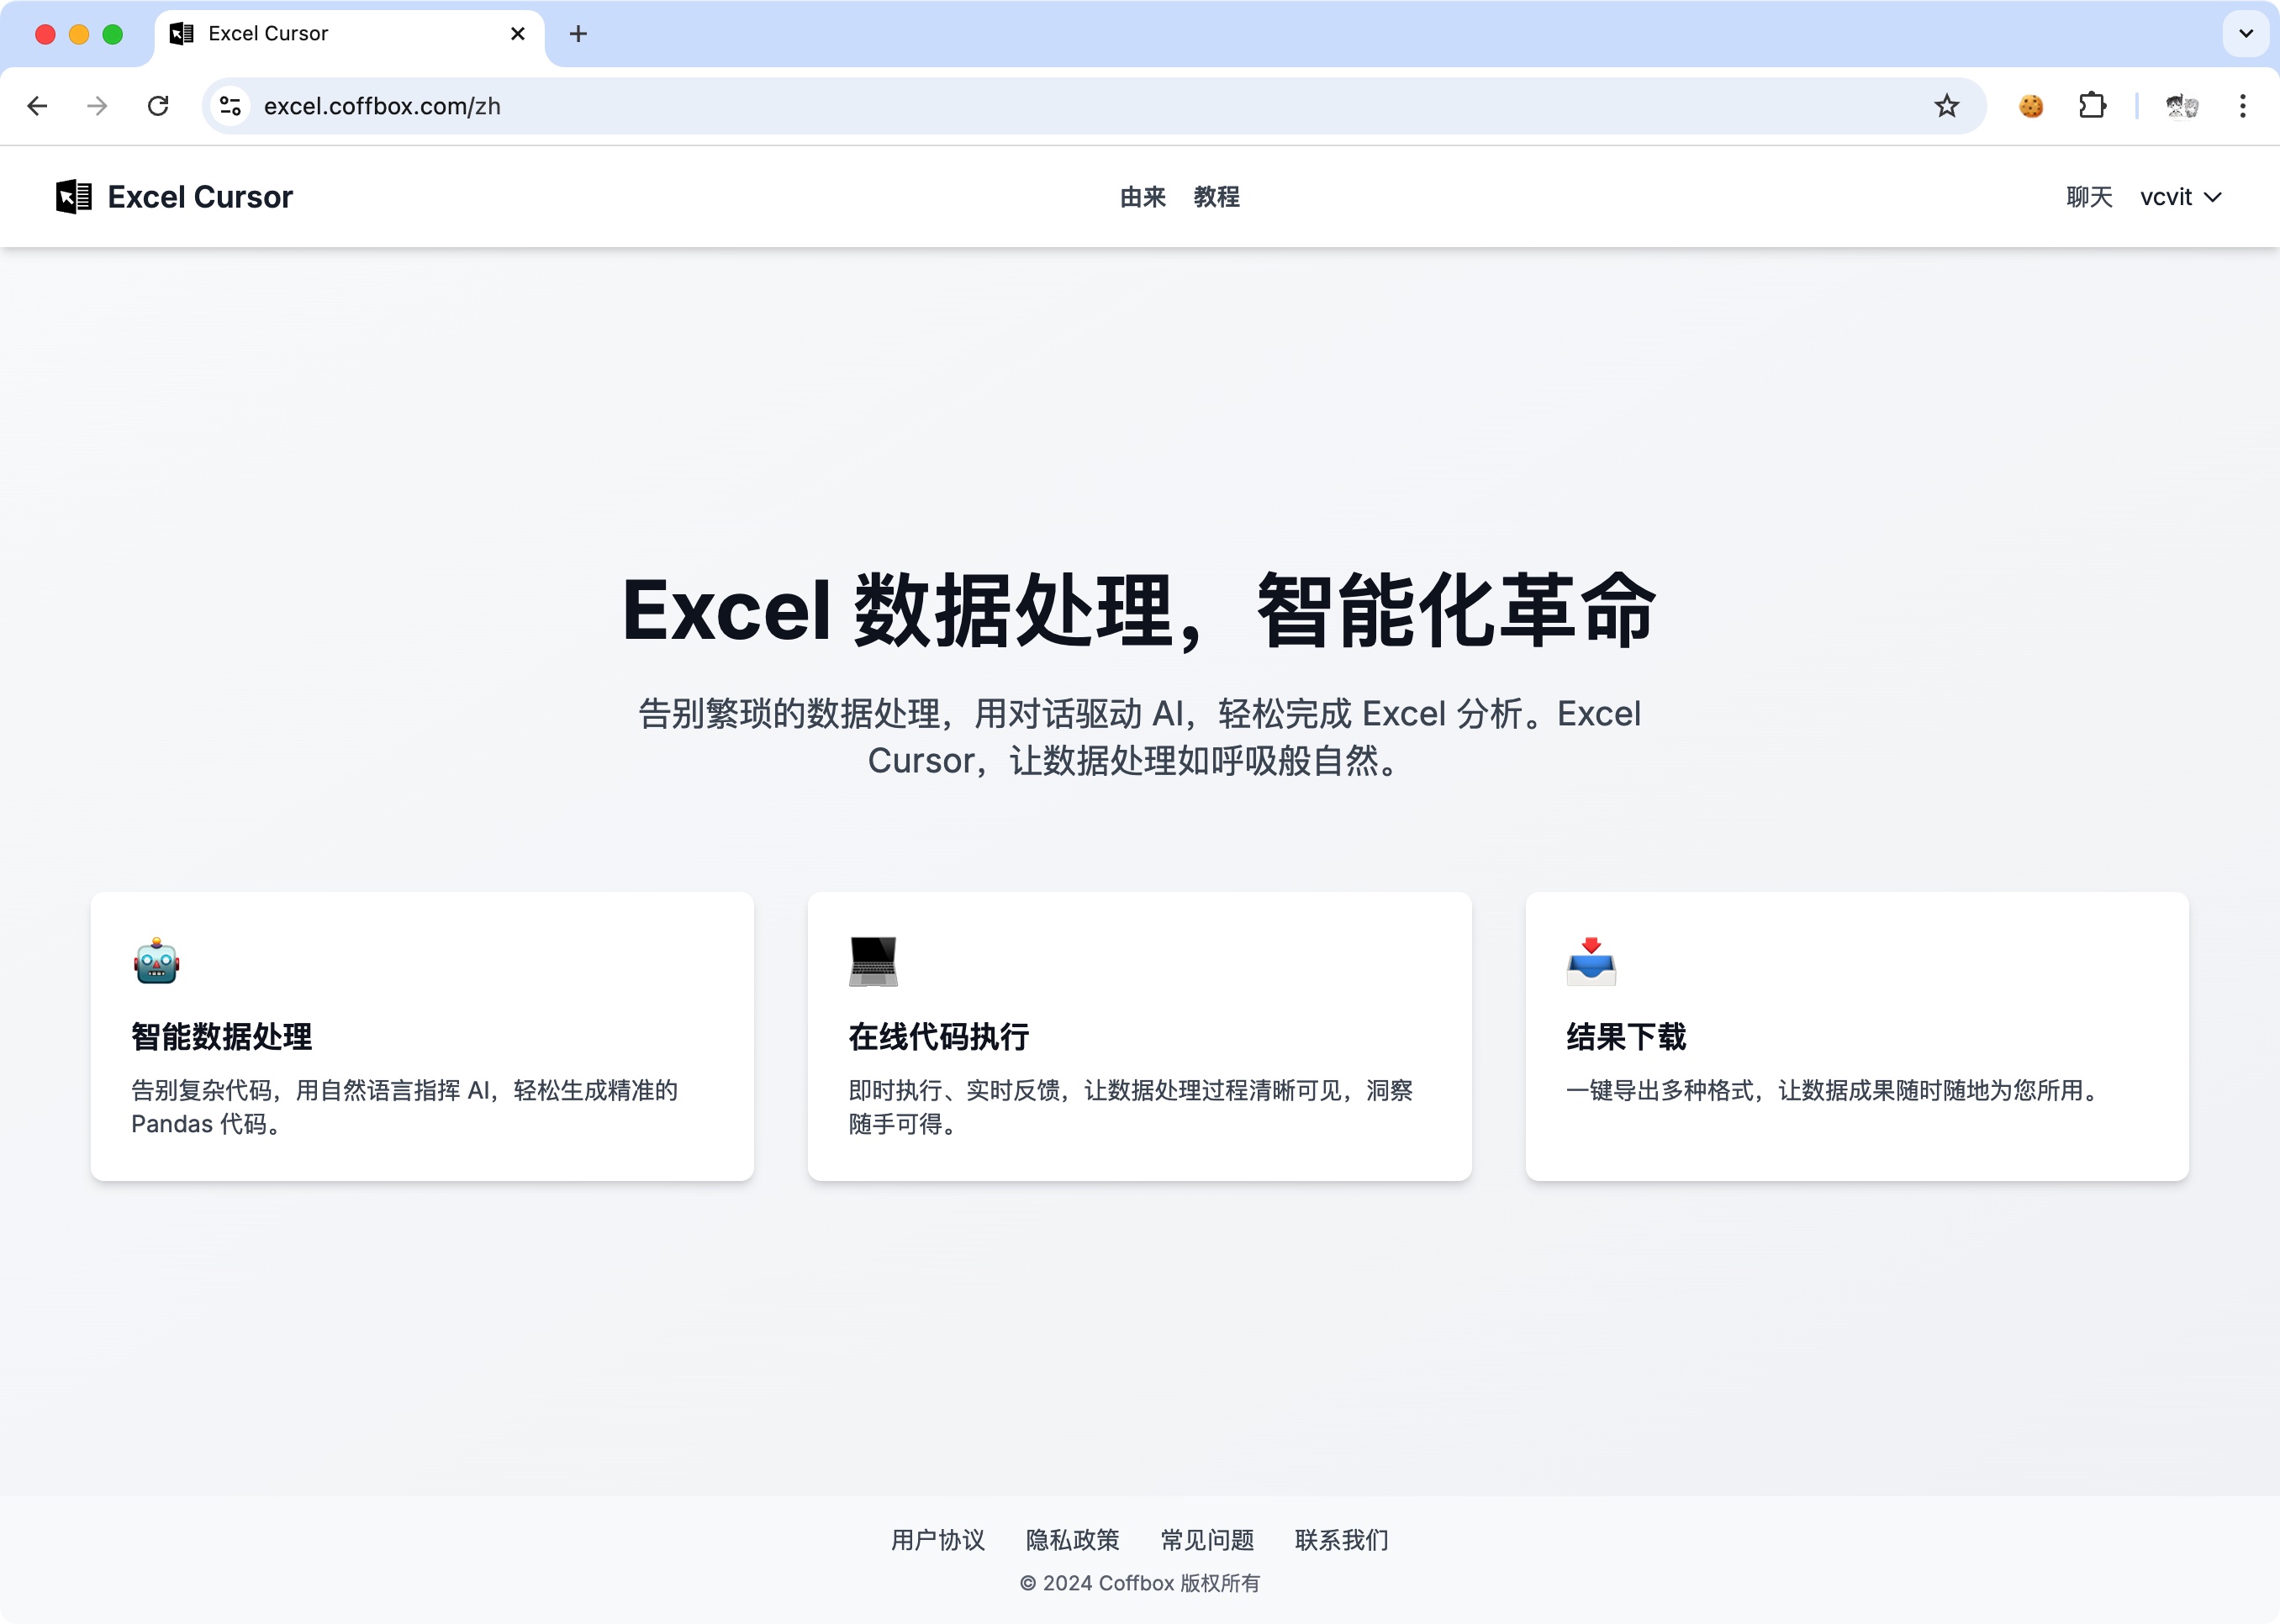Screen dimensions: 2280x1624
Task: Open the 教程 nav item
Action: point(1216,197)
